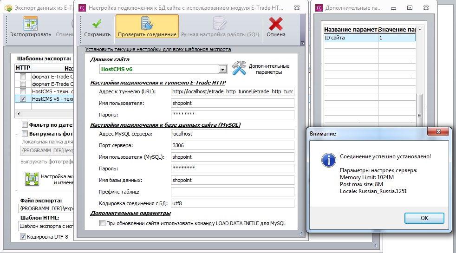
Task: Close the connection settings window
Action: coord(297,8)
